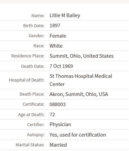
Task: Click St Thomas Hospital Medical Center text
Action: coord(81,80)
